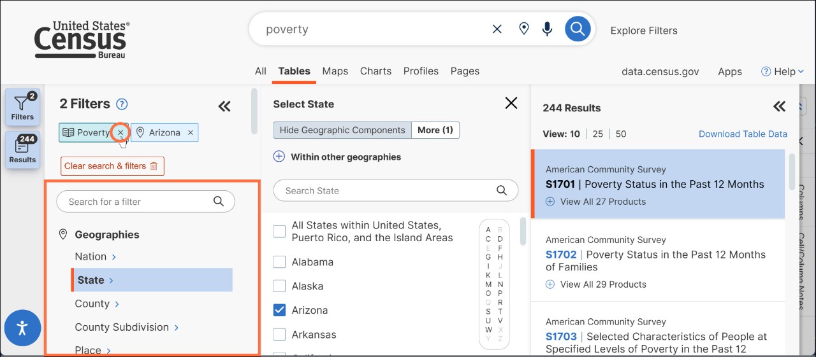Expand the Place geography filter
The height and width of the screenshot is (357, 816).
[x=93, y=350]
